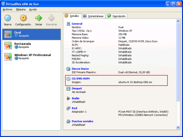Viewport: 183px width, 137px height.
Task: Click the Audio speaker icon
Action: (x=68, y=98)
